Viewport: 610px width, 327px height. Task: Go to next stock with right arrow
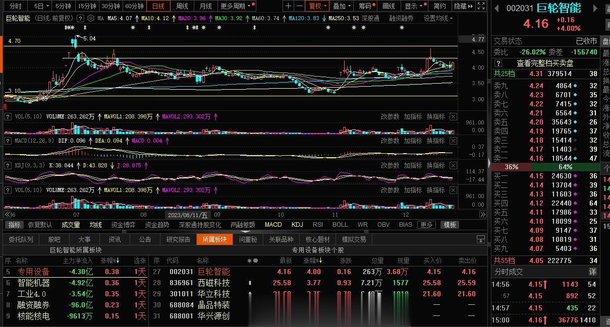coord(595,9)
